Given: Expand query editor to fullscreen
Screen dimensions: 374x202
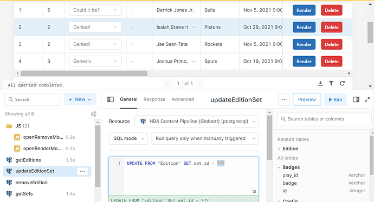Looking at the screenshot, I should pos(367,99).
